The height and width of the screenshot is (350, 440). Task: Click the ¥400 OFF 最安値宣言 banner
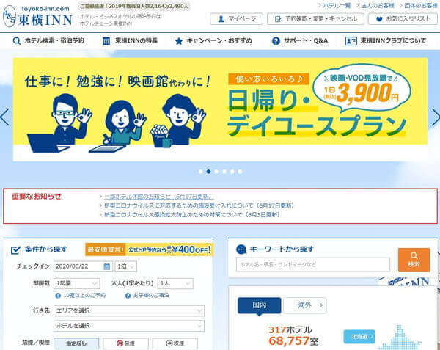[x=149, y=249]
